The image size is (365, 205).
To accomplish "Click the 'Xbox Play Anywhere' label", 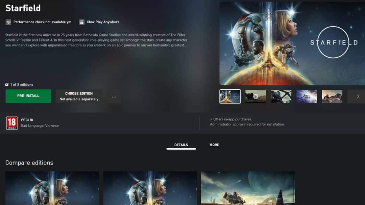I will point(103,22).
